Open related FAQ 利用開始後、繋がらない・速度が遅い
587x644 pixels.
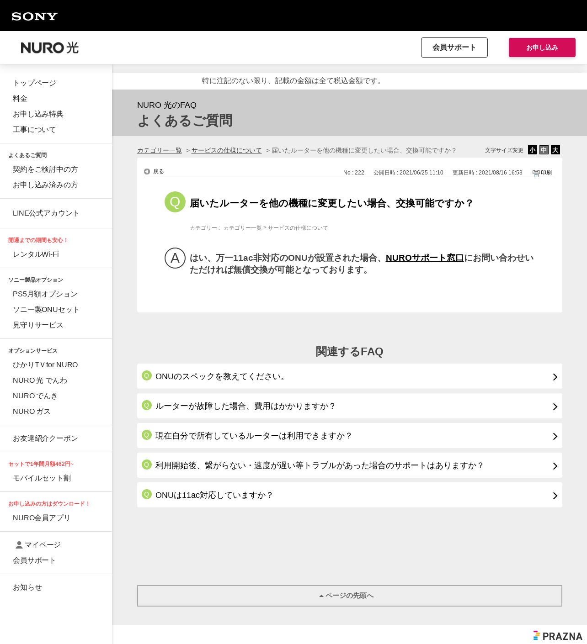[349, 465]
